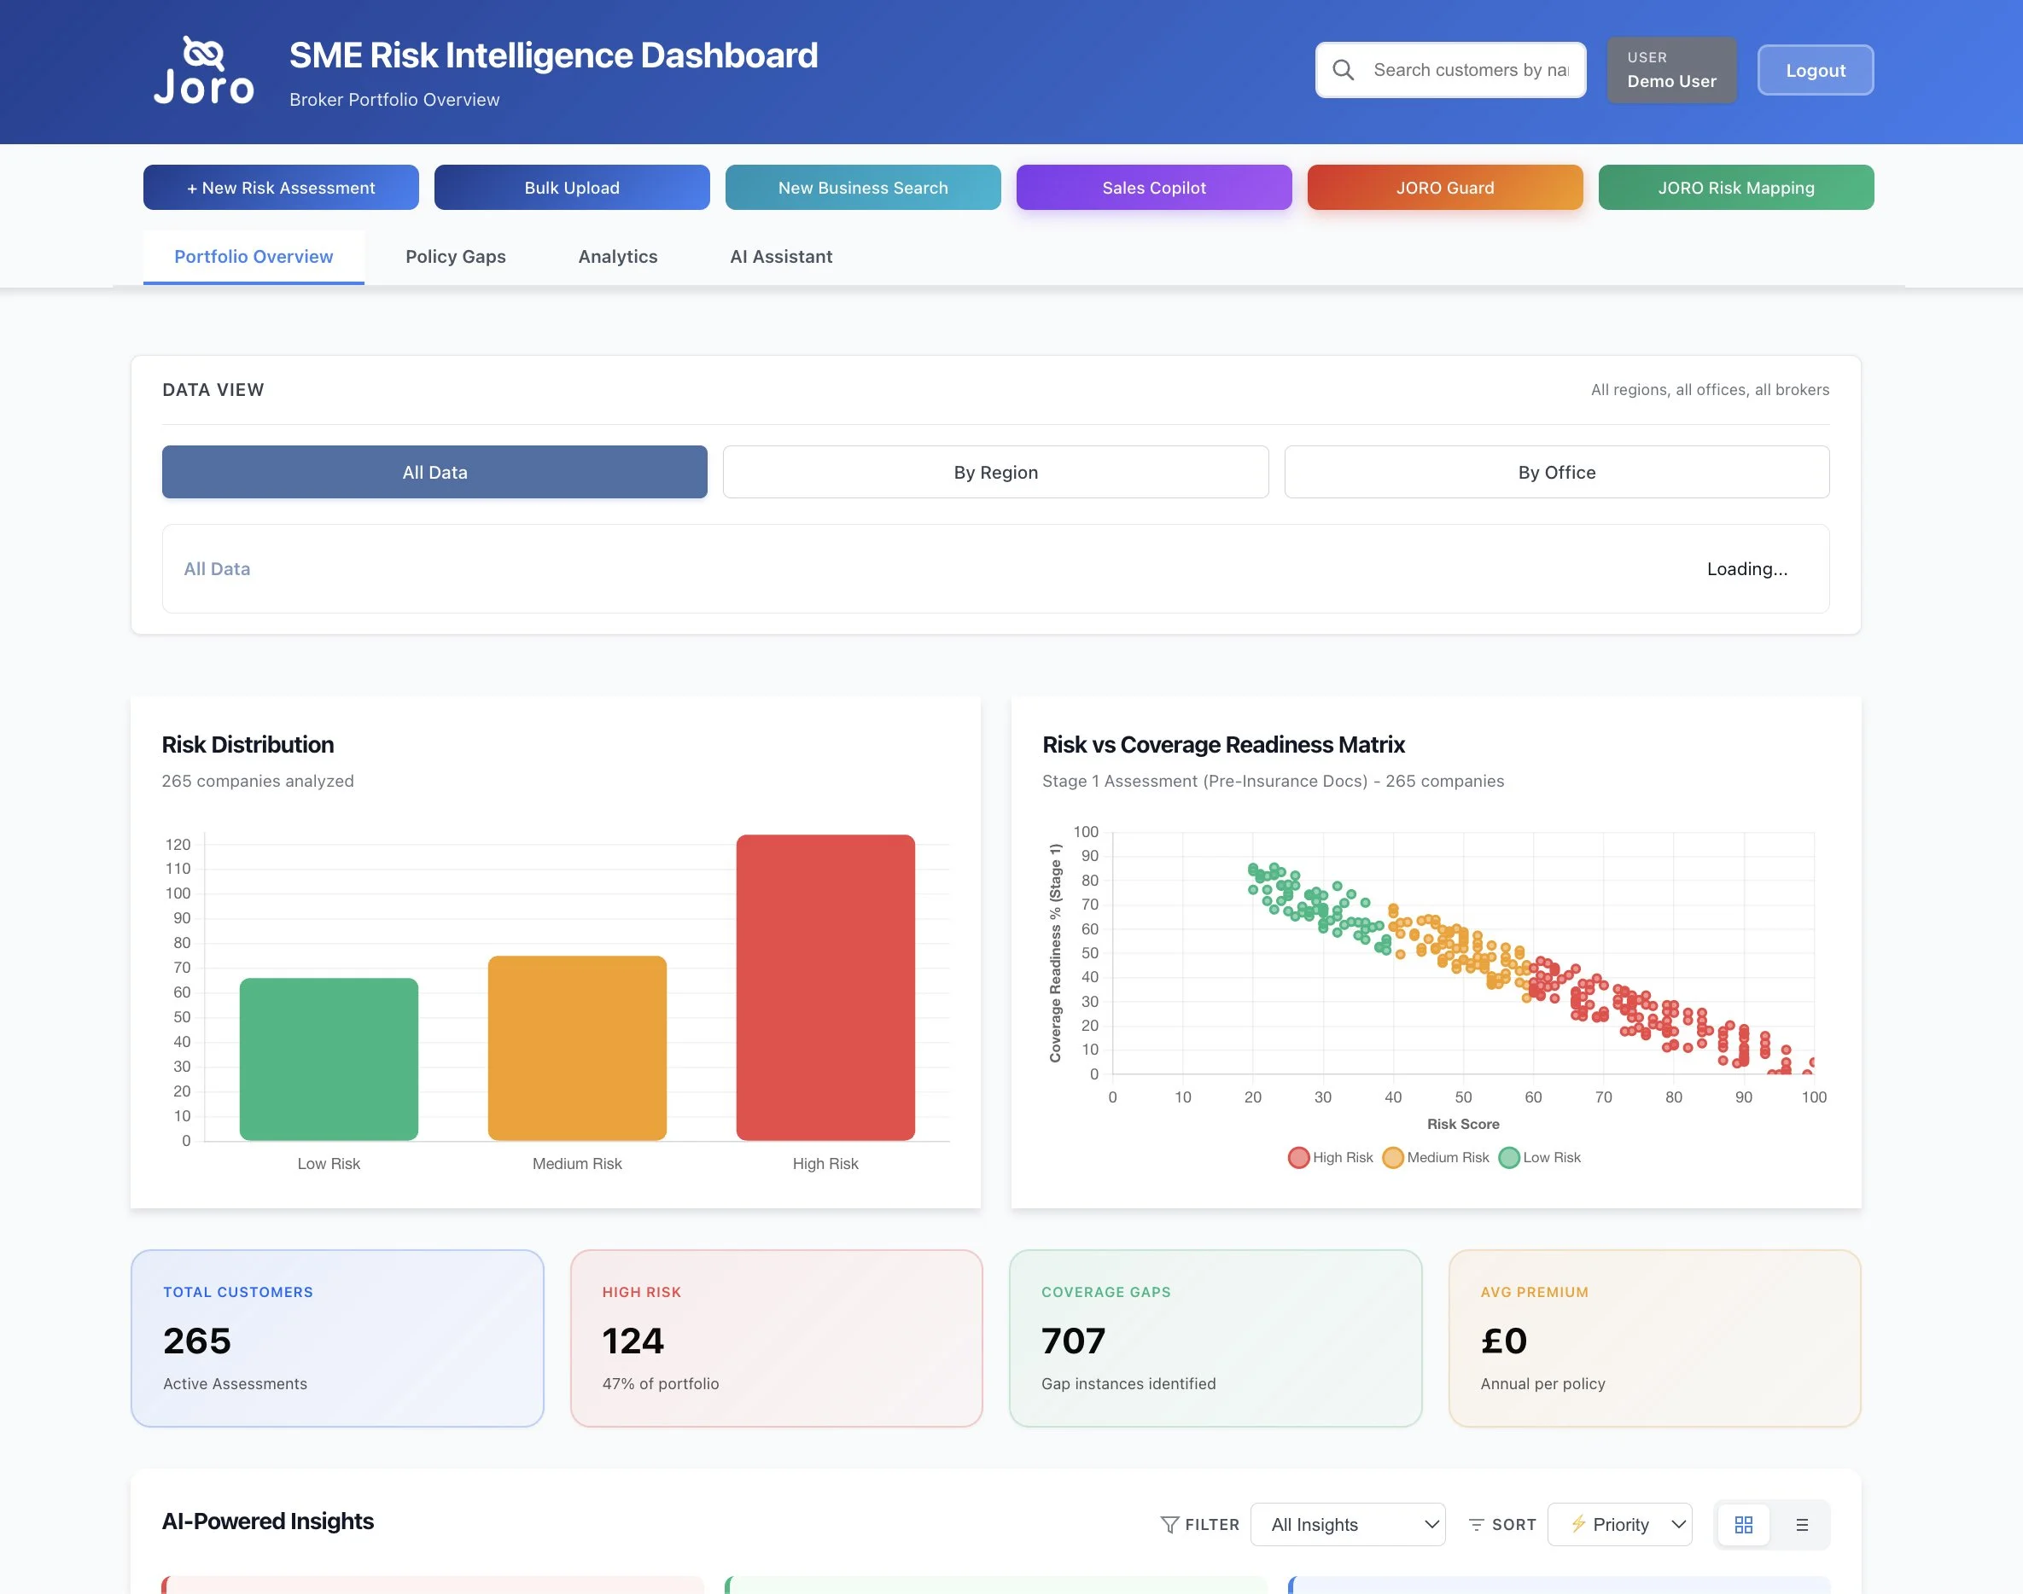Click the search magnifier icon
Image resolution: width=2023 pixels, height=1594 pixels.
tap(1343, 70)
